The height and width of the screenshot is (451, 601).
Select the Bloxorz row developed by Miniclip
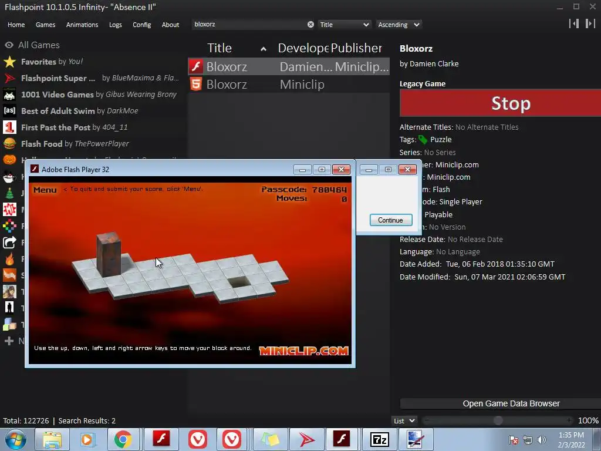[289, 84]
